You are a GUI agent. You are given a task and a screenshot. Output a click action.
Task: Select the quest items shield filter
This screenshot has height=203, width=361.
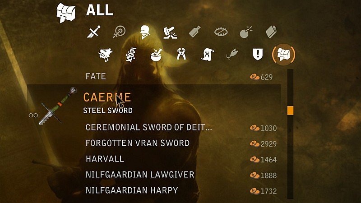tap(258, 55)
